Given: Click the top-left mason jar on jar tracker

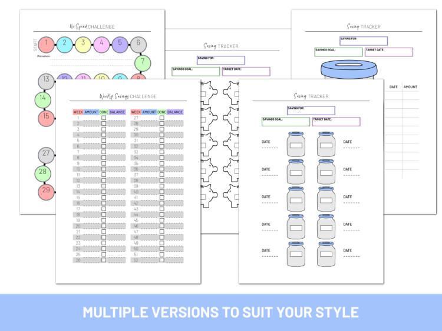Looking at the screenshot, I should 295,145.
